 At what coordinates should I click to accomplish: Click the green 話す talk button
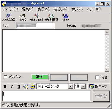pos(40,77)
